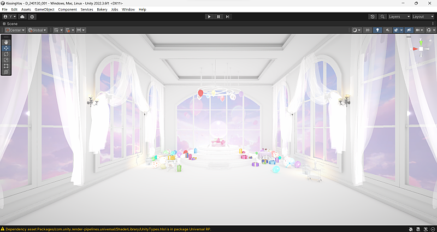Open Undo History icon
The height and width of the screenshot is (232, 437).
(372, 17)
